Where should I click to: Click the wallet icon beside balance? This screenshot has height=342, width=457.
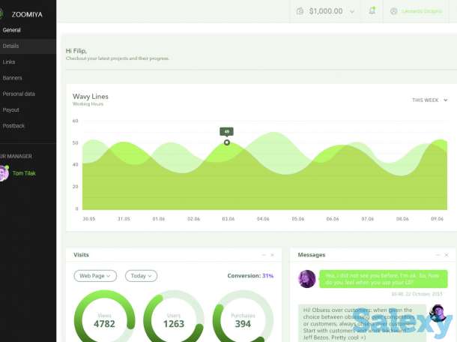pos(300,11)
